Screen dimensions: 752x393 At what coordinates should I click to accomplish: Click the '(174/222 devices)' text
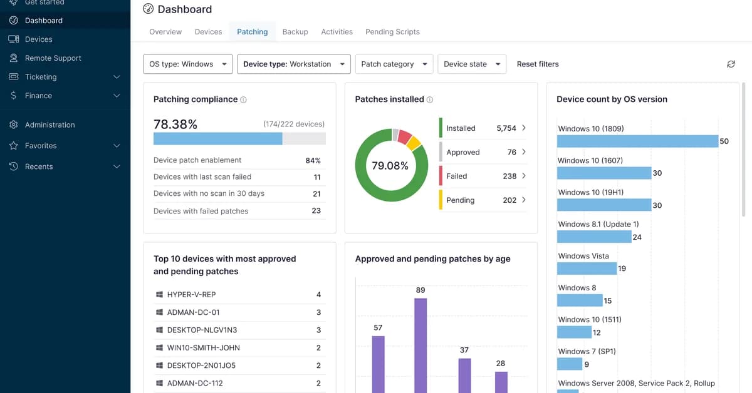[294, 125]
